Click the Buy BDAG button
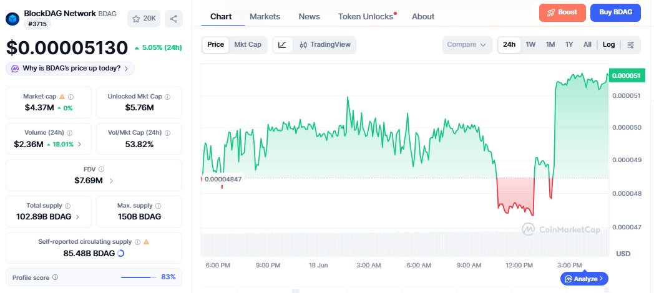Image resolution: width=654 pixels, height=293 pixels. tap(615, 12)
